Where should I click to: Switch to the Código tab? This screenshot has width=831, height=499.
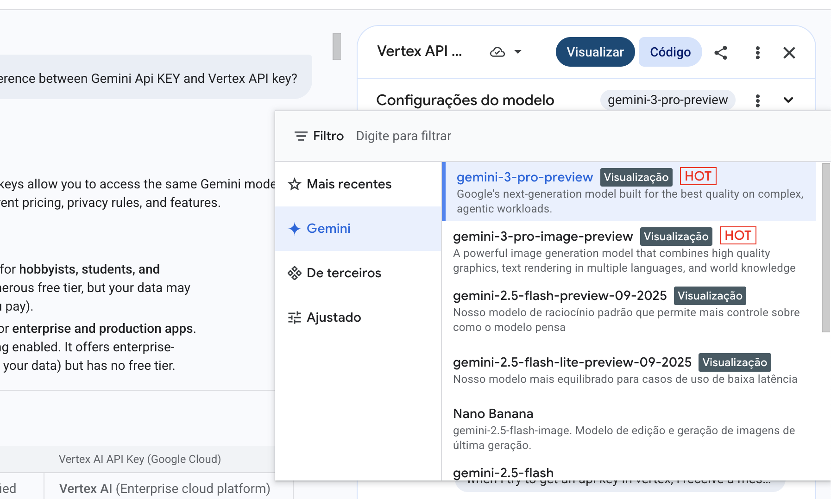click(x=670, y=52)
